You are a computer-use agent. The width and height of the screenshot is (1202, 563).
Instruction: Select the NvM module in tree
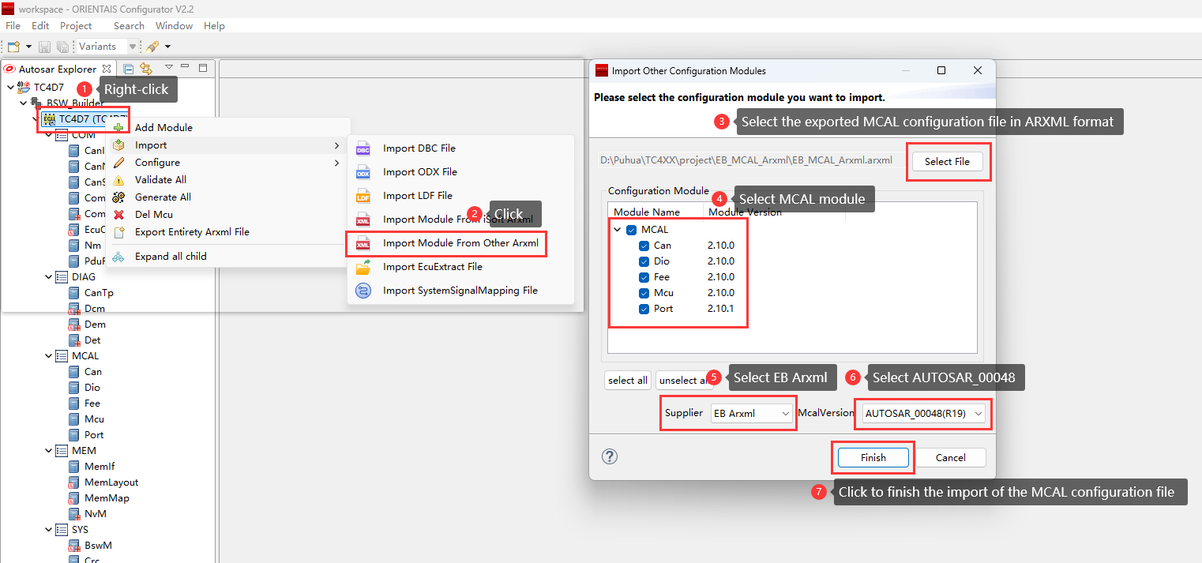(95, 514)
